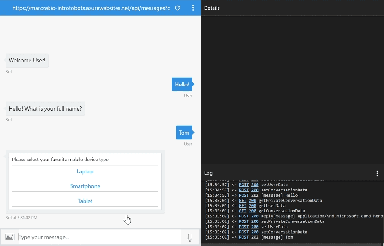The image size is (384, 246).
Task: Open POST link on the '[message] Hello!' log line
Action: coord(244,195)
